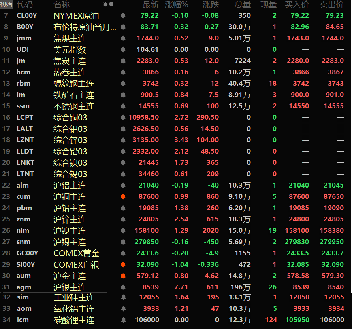Toggle the alert bell on 焦煤主连 row

123,38
